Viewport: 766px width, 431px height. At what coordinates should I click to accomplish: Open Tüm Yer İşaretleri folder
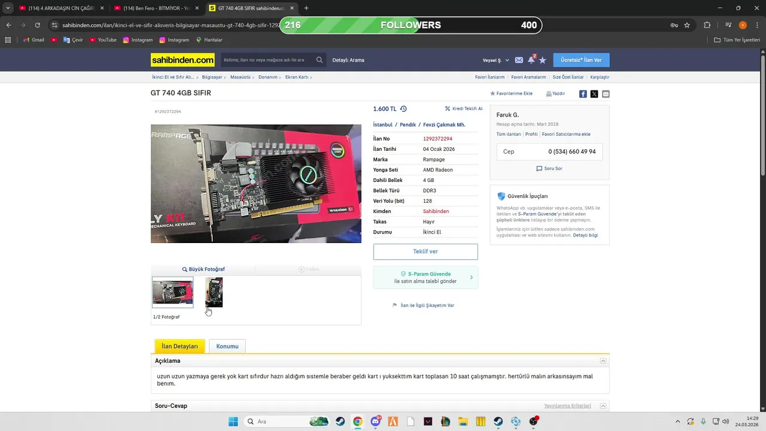coord(737,40)
